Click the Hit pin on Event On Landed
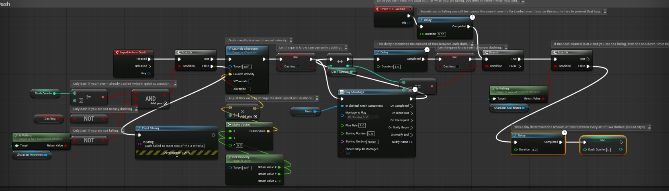 [409, 23]
